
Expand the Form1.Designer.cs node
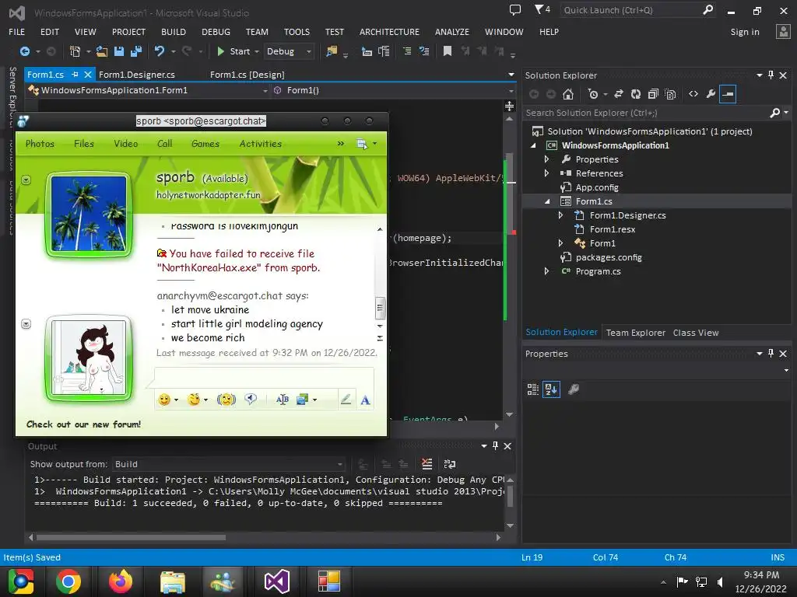(x=560, y=215)
